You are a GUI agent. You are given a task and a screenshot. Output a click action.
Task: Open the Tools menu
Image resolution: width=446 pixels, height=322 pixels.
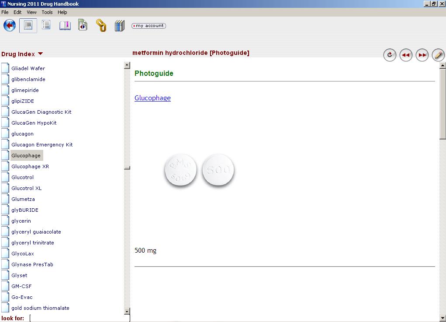click(x=47, y=12)
